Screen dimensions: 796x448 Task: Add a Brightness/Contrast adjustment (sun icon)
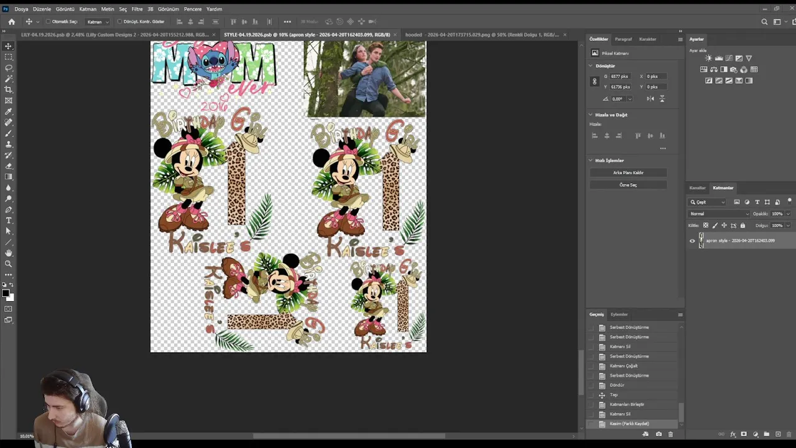[x=708, y=58]
